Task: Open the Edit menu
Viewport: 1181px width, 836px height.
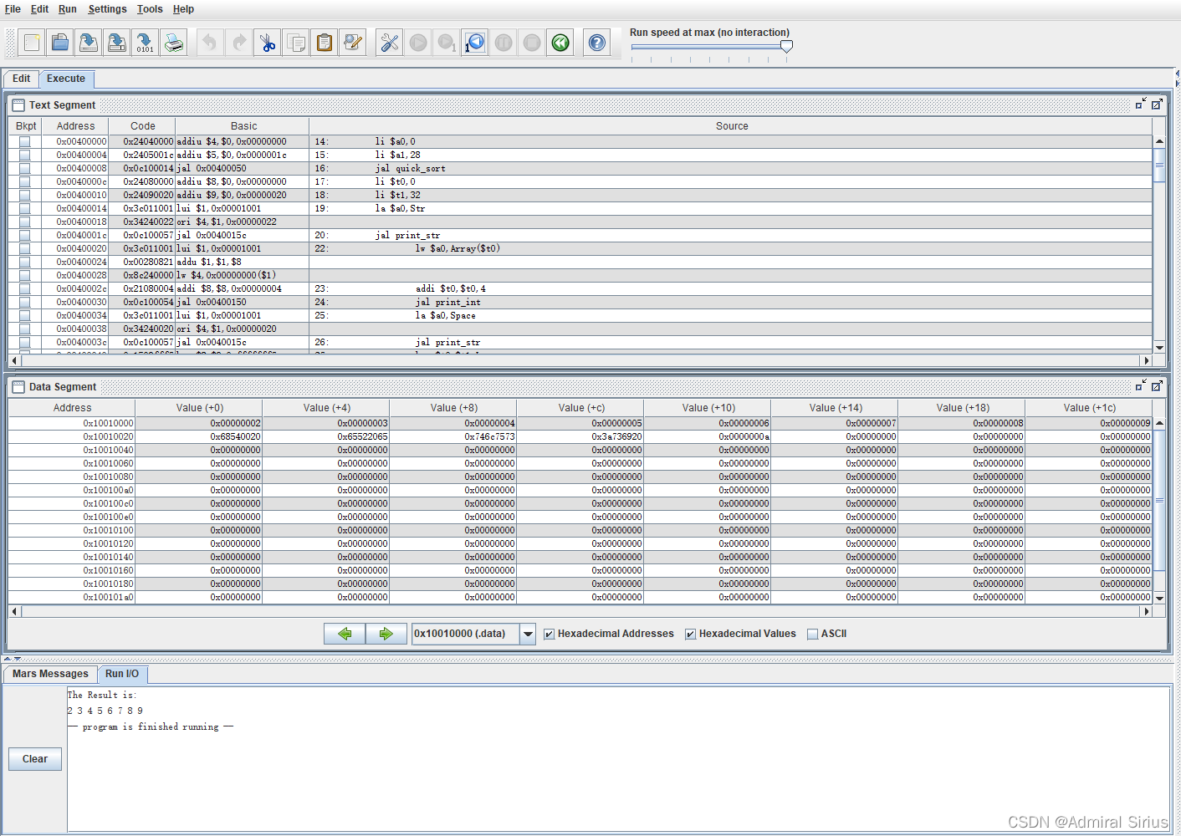Action: [40, 9]
